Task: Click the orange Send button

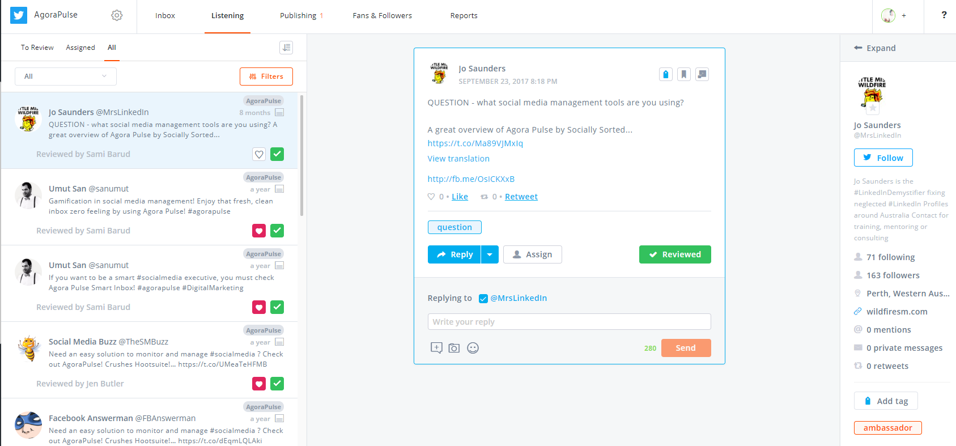Action: (686, 348)
